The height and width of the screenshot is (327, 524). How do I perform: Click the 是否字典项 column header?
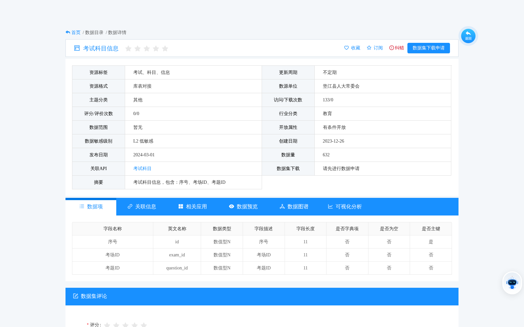coord(347,229)
